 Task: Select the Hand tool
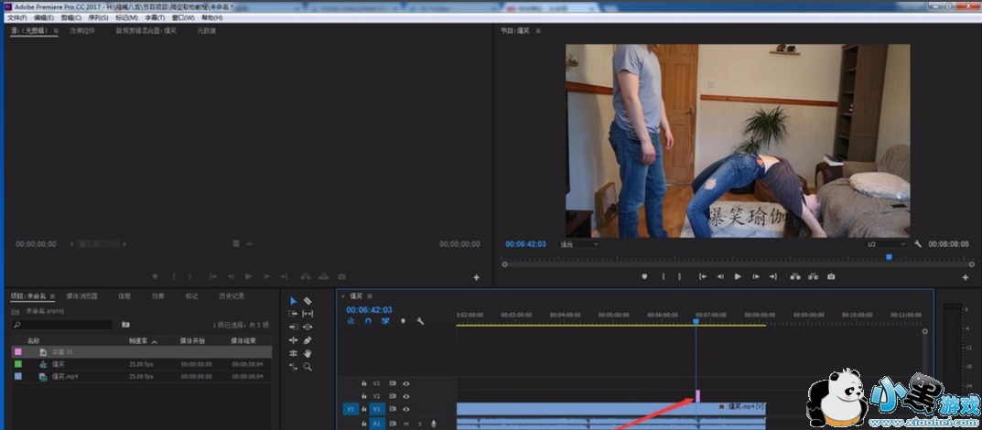pyautogui.click(x=308, y=353)
